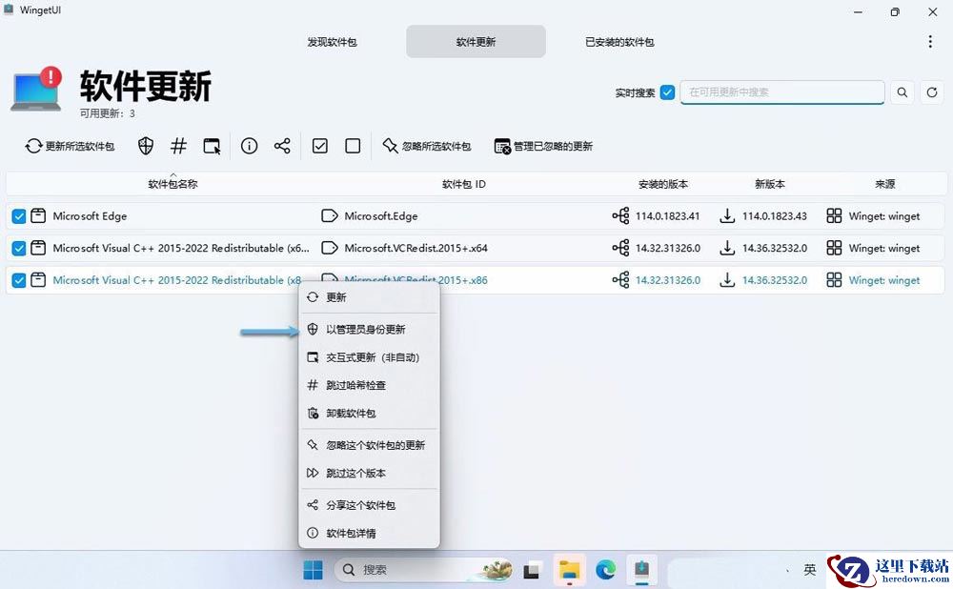The width and height of the screenshot is (953, 589).
Task: Choose 交互式更新 (非自动) menu item
Action: click(x=369, y=357)
